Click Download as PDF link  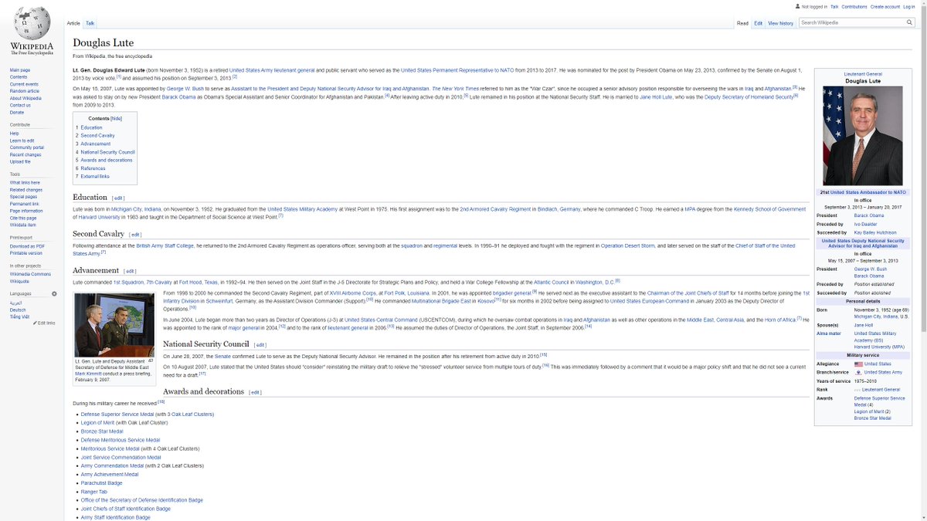point(27,246)
